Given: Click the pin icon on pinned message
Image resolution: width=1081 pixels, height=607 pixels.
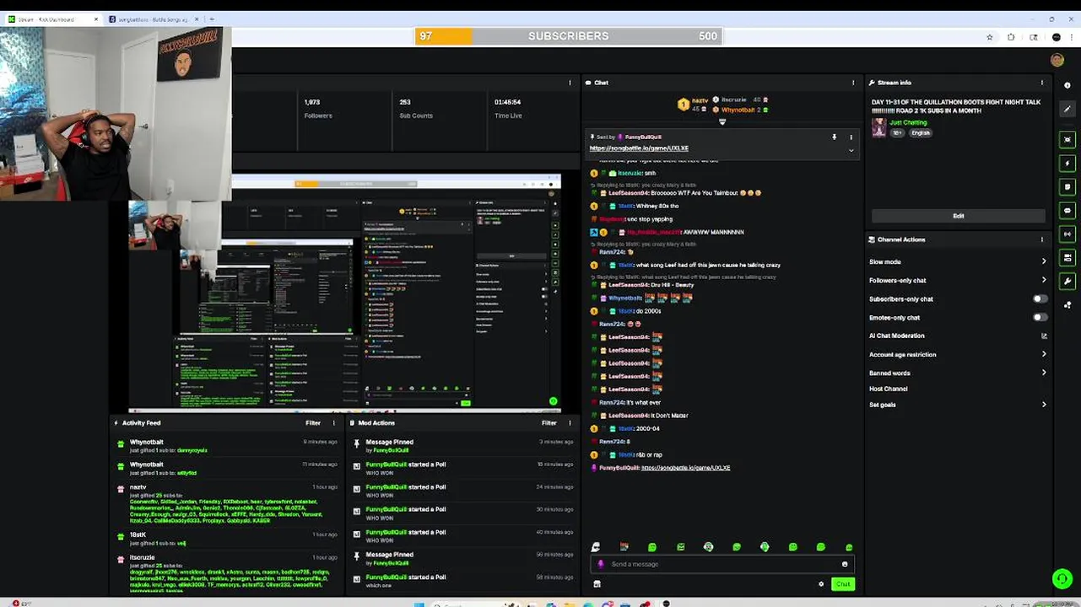Looking at the screenshot, I should [834, 137].
